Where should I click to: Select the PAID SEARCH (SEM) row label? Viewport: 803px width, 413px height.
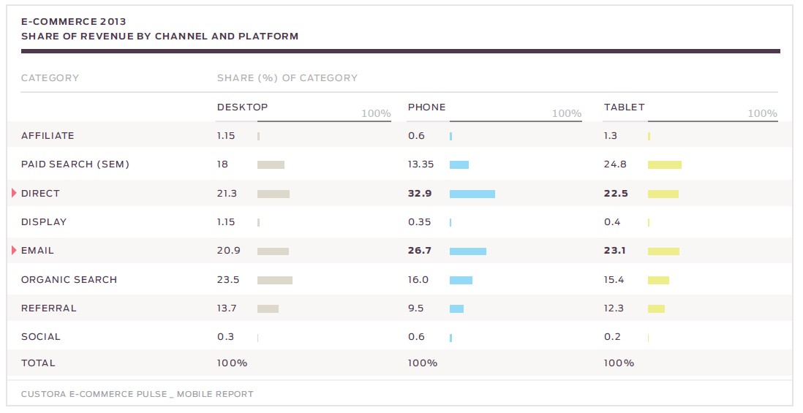pyautogui.click(x=75, y=164)
